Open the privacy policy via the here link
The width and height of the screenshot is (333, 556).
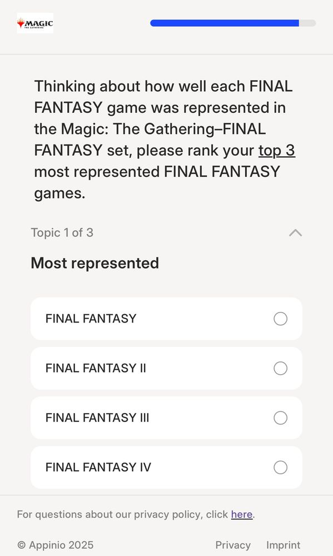pos(242,514)
